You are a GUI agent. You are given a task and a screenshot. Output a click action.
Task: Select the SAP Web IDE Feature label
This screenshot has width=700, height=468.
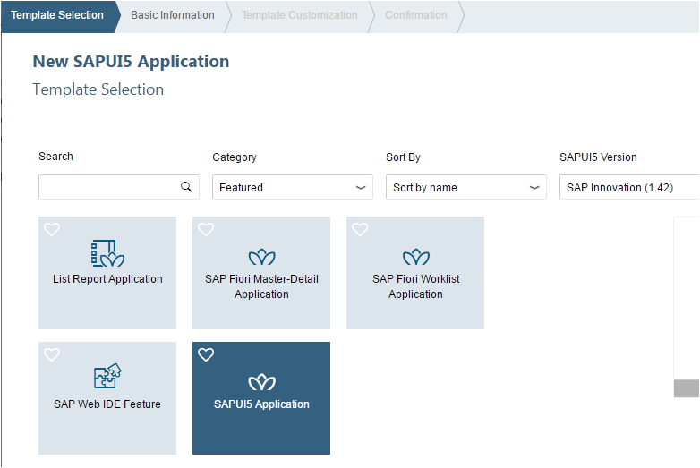(107, 404)
